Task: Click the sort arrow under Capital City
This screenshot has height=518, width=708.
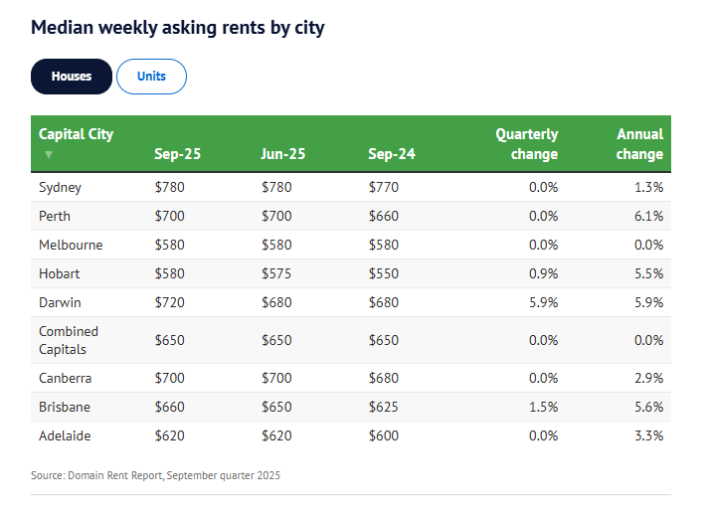Action: 48,155
